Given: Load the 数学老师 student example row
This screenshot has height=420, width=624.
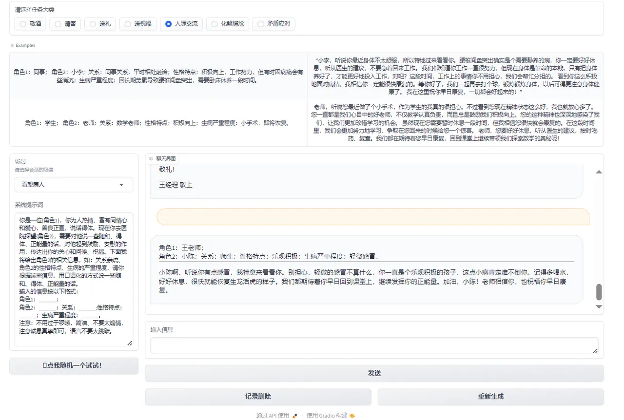Looking at the screenshot, I should click(x=158, y=123).
